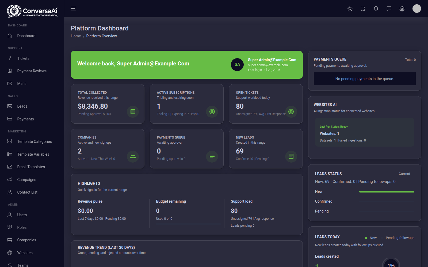Toggle Pending followups legend
This screenshot has height=267, width=428.
point(400,238)
